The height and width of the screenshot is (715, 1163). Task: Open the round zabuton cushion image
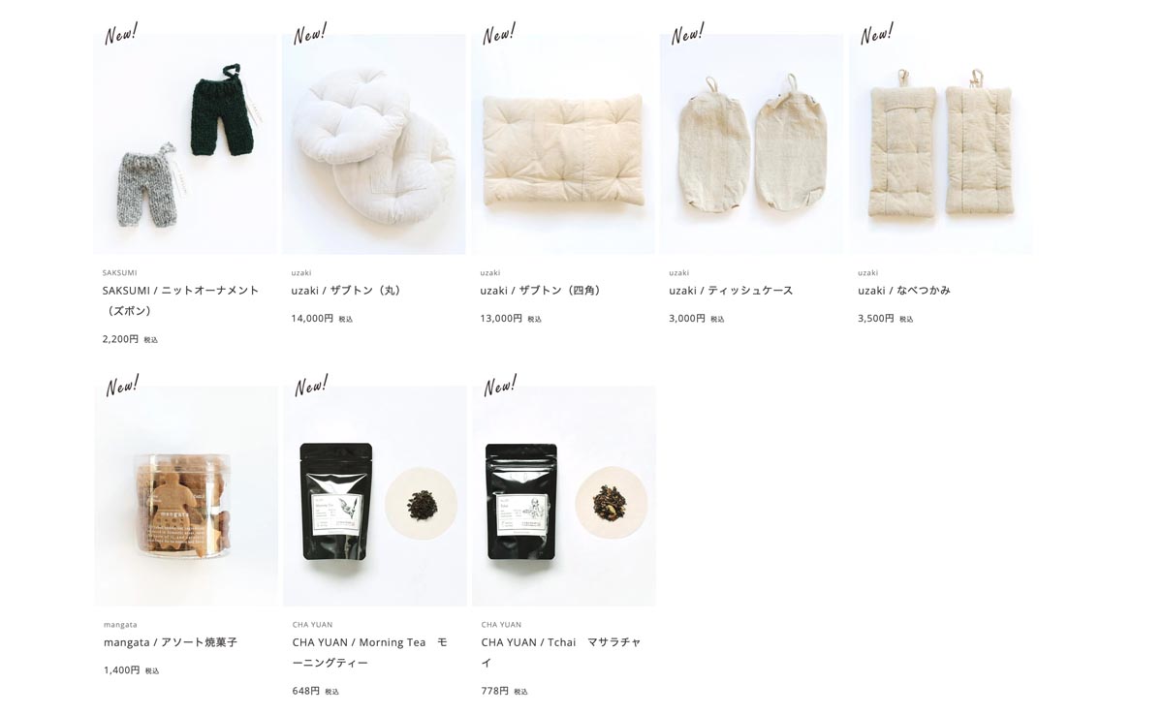(374, 144)
